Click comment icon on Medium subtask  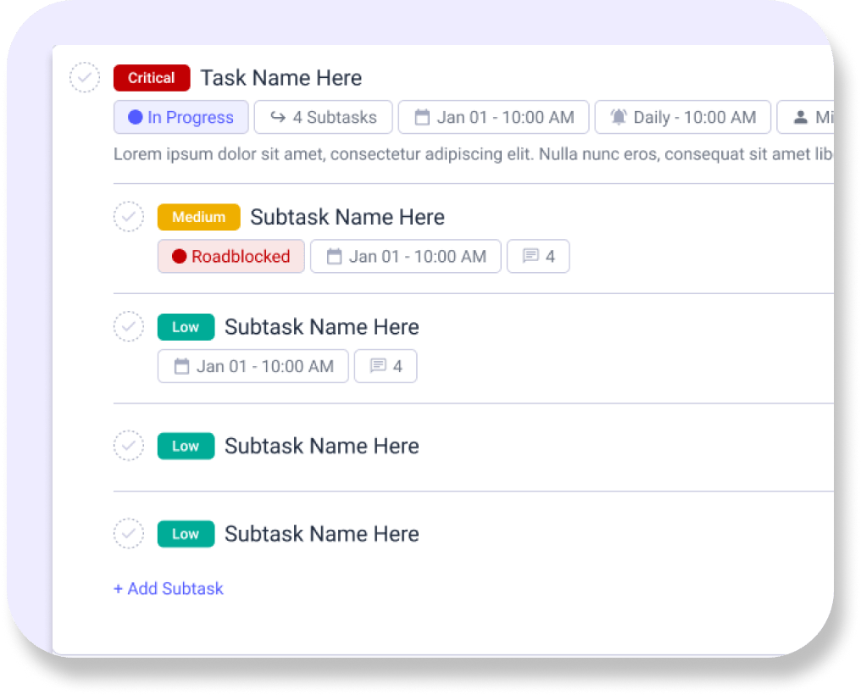click(x=530, y=256)
